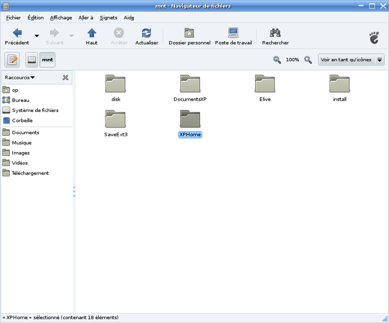Go to the Vidéos bookmark
The height and width of the screenshot is (323, 389).
click(x=37, y=163)
